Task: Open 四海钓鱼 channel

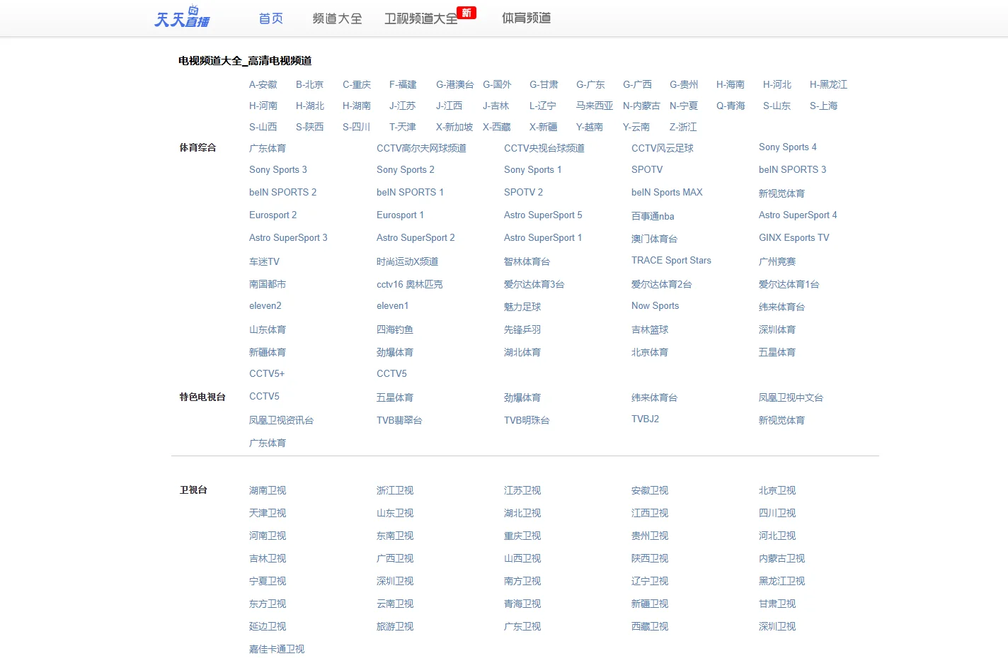Action: (395, 329)
